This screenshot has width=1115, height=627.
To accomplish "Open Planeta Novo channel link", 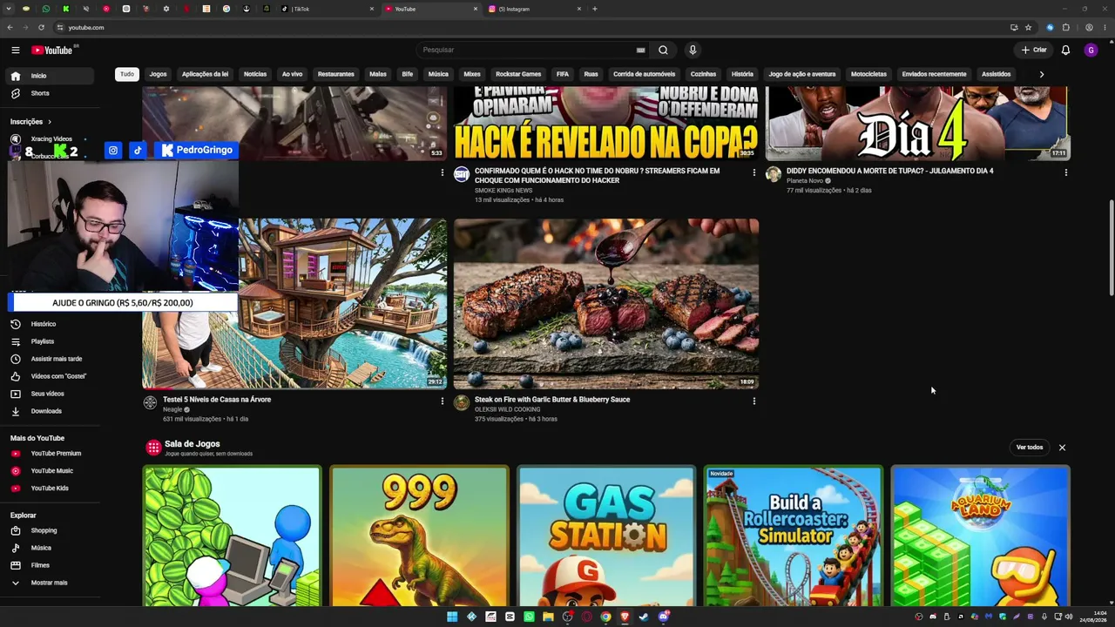I will 805,180.
